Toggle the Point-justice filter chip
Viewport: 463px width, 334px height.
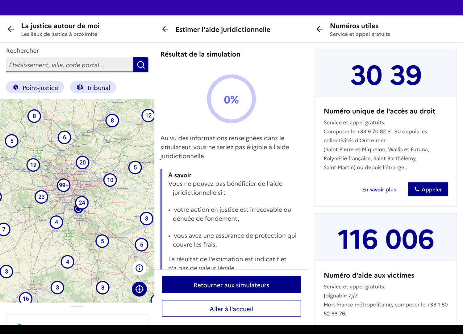(x=35, y=88)
